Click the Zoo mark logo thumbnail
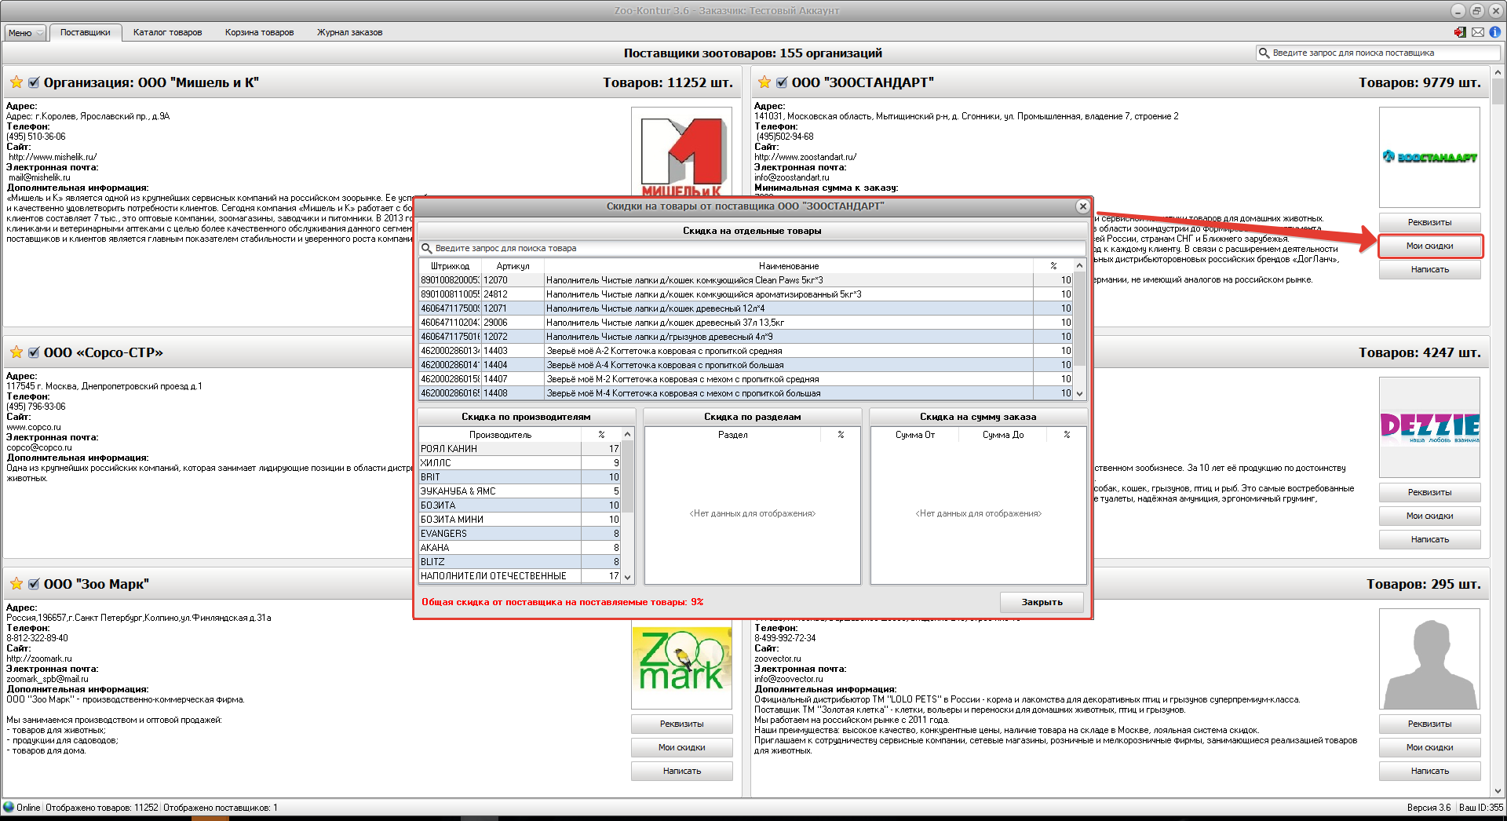Viewport: 1507px width, 821px height. pyautogui.click(x=681, y=664)
